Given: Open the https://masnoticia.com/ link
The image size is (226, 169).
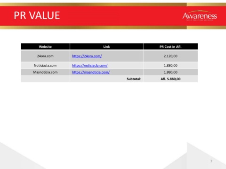Looking at the screenshot, I should (x=91, y=72).
